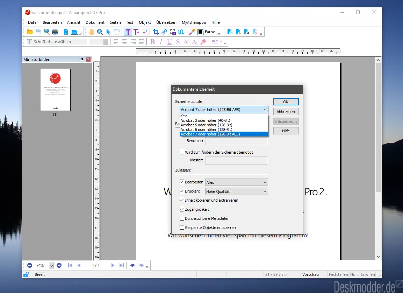Choose 'Kein' security level
Screen dimensions: 403x293
pos(224,116)
